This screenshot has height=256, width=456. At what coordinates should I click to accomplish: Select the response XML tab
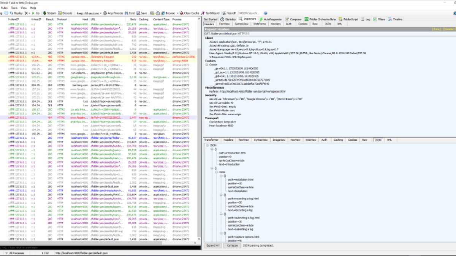click(x=389, y=140)
